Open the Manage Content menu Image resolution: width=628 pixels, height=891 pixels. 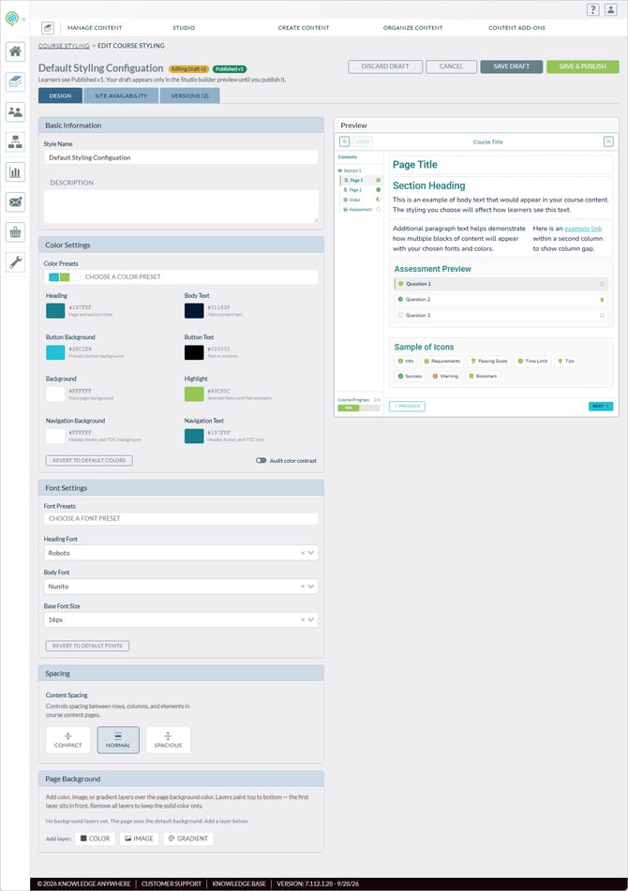[95, 27]
